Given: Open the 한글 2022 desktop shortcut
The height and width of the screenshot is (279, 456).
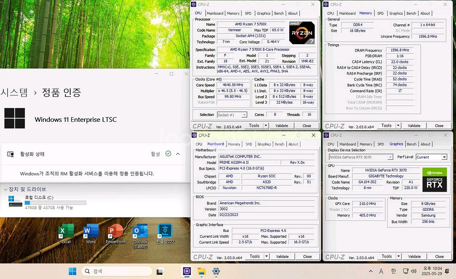Looking at the screenshot, I should pos(165,234).
